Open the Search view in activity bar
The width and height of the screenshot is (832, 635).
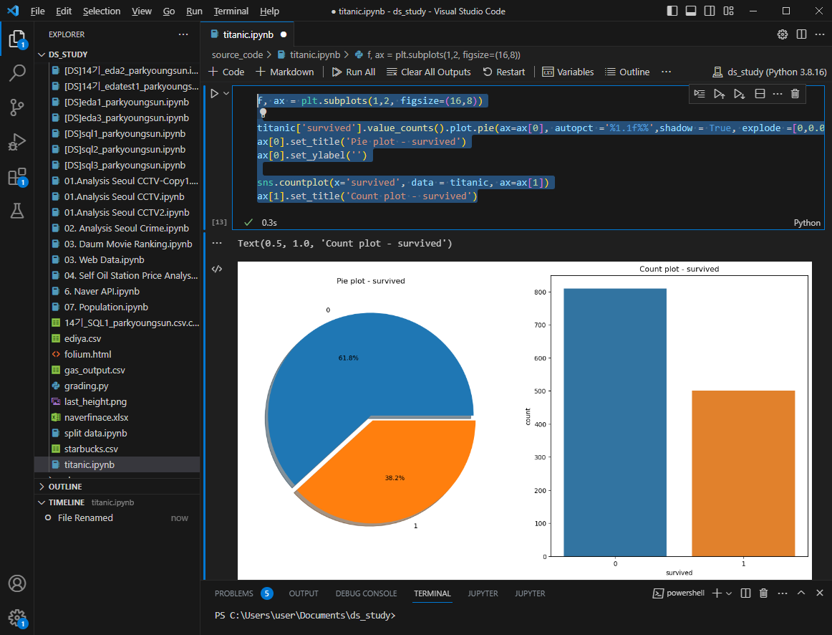coord(17,73)
